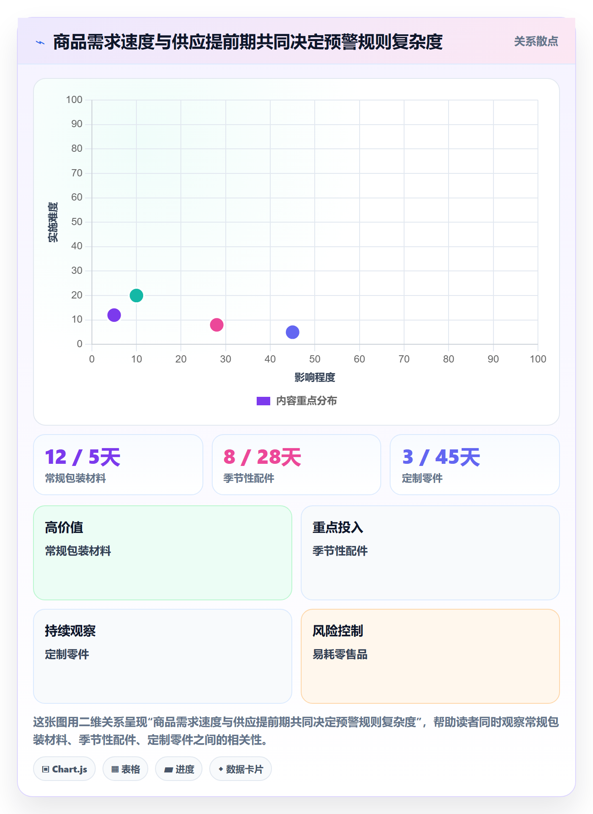The image size is (593, 814).
Task: Open the 12 / 5天 常规包装材料 card
Action: (x=118, y=465)
